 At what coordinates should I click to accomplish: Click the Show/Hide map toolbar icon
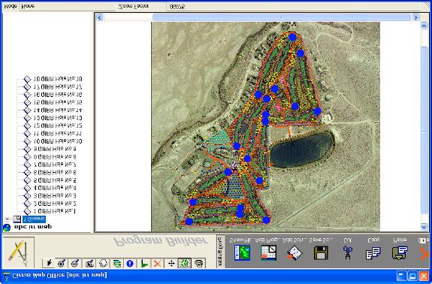[x=242, y=252]
